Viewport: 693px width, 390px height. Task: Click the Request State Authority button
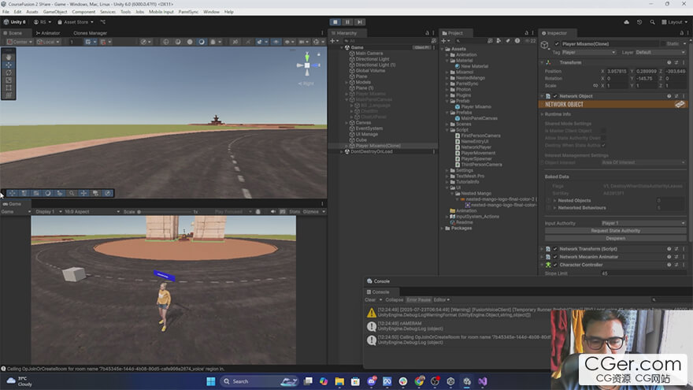point(615,231)
